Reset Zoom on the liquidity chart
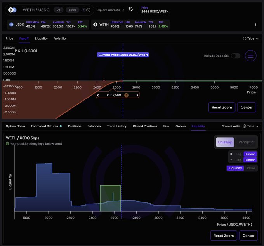The image size is (264, 246). (224, 236)
